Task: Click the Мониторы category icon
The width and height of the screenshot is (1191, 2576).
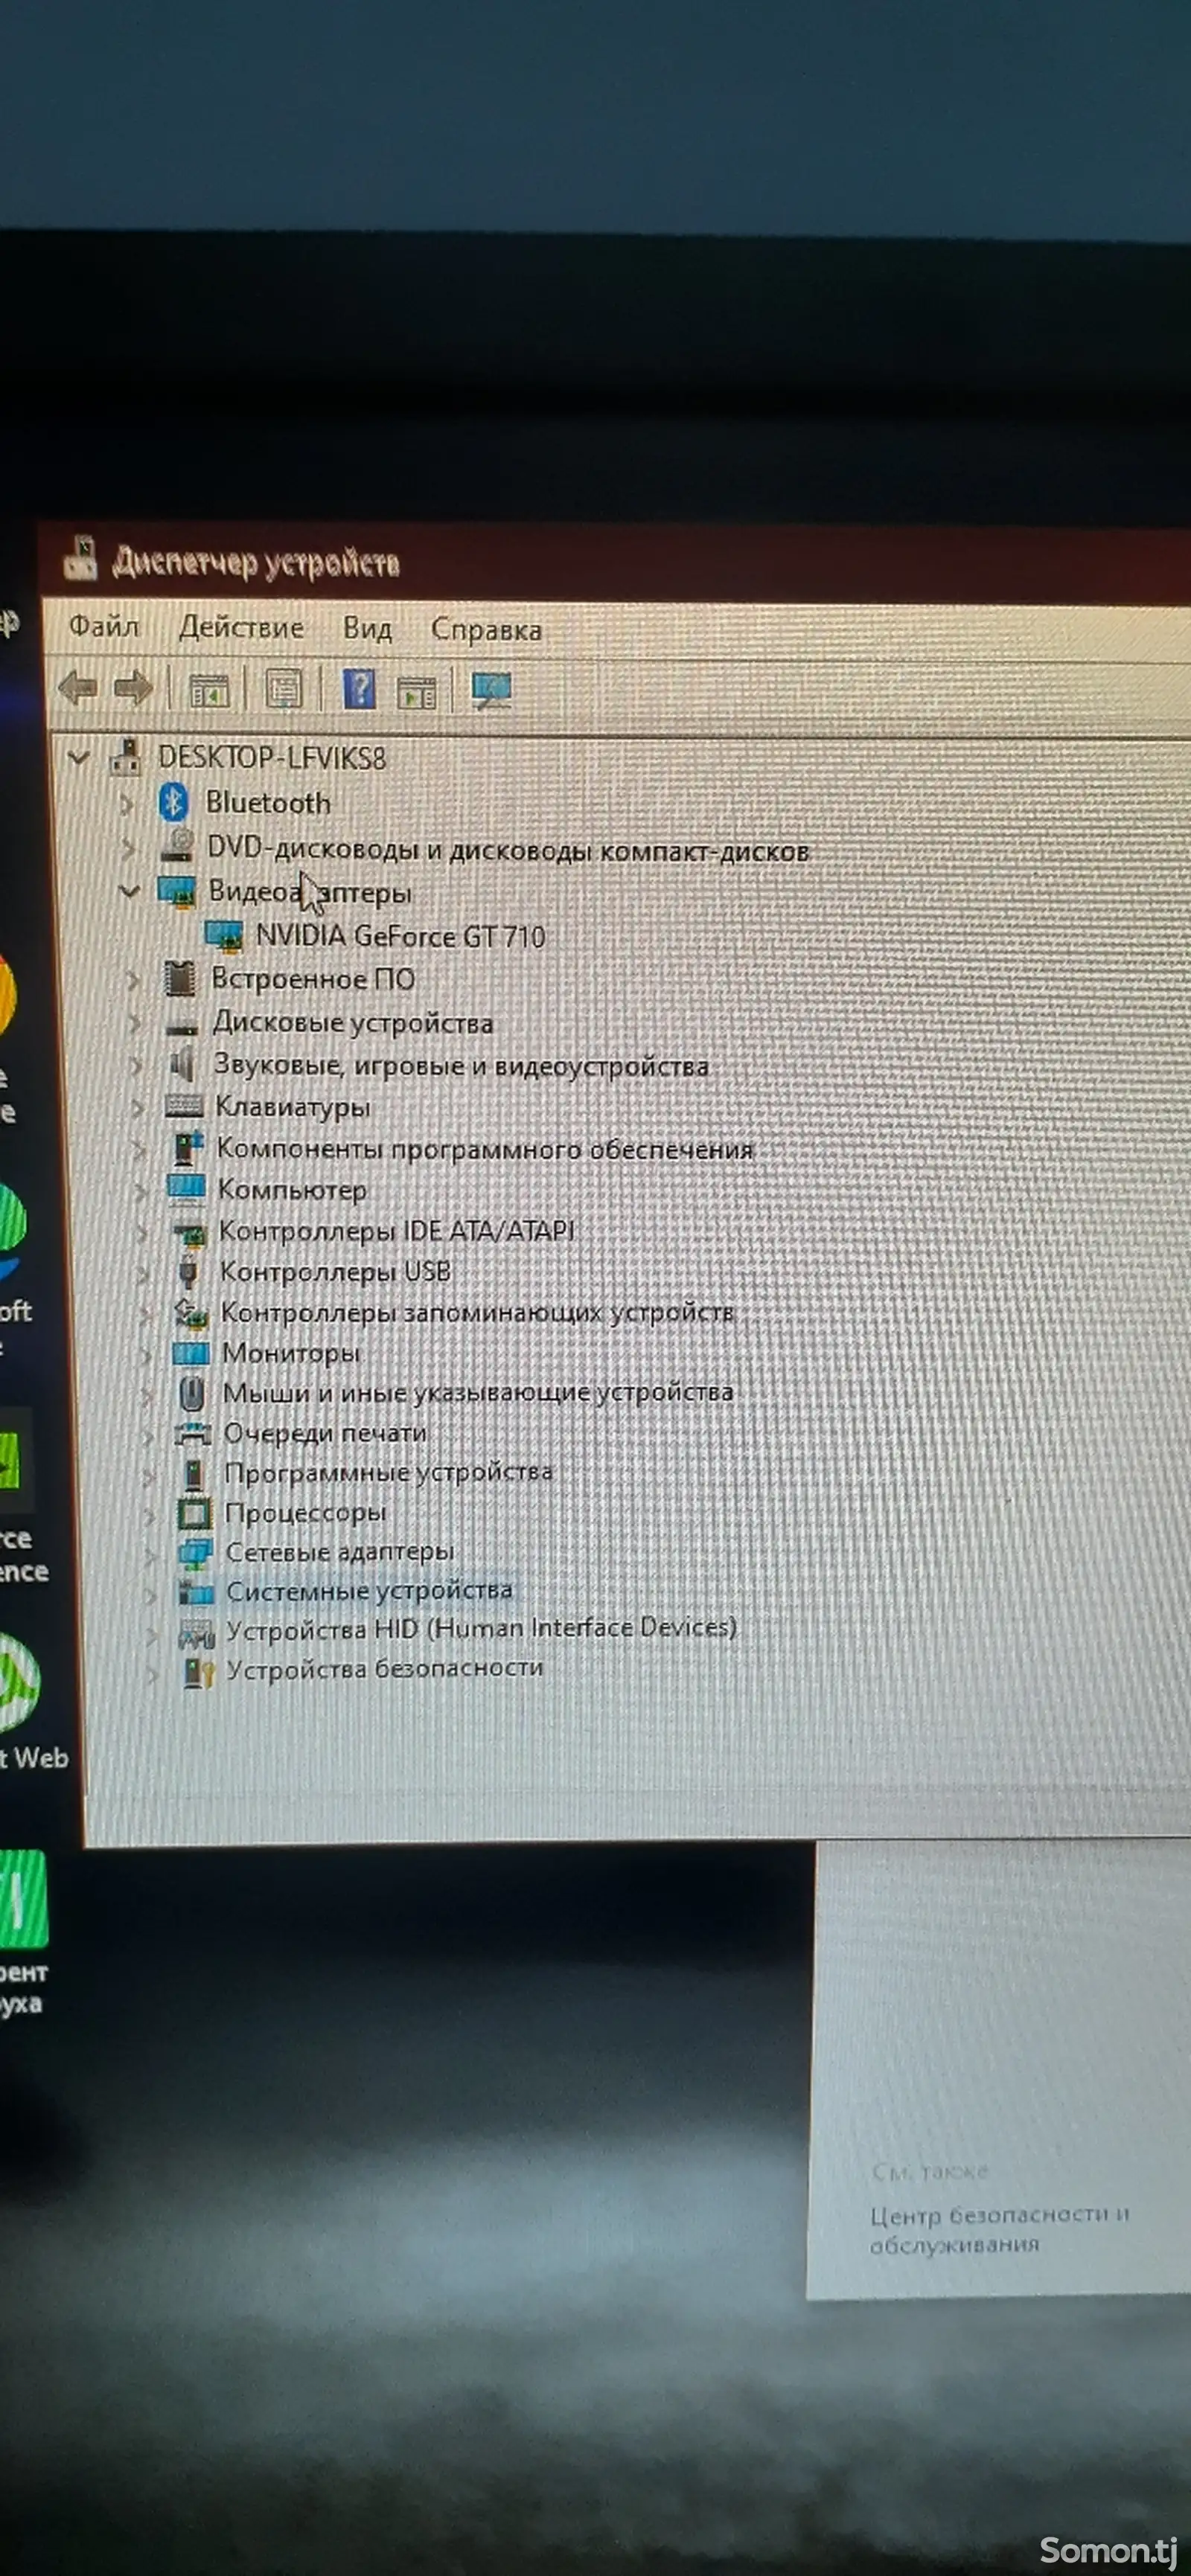Action: click(191, 1353)
